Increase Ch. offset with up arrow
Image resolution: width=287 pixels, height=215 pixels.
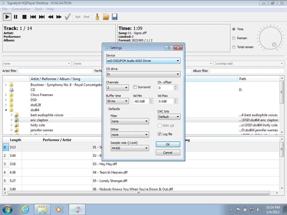(176, 86)
